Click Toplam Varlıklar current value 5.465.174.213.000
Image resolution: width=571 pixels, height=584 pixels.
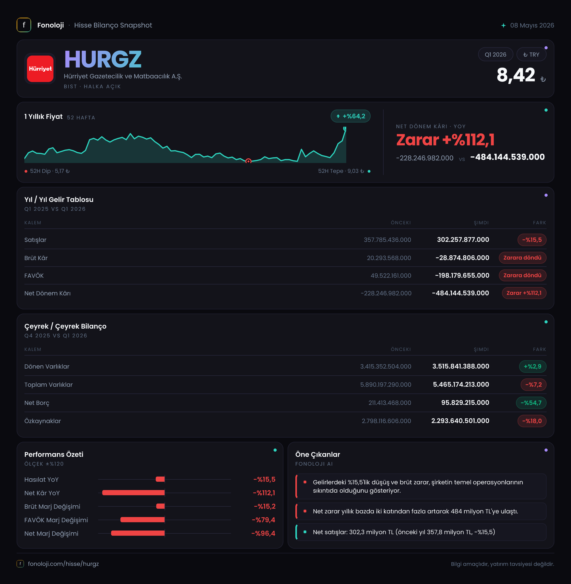(x=461, y=385)
